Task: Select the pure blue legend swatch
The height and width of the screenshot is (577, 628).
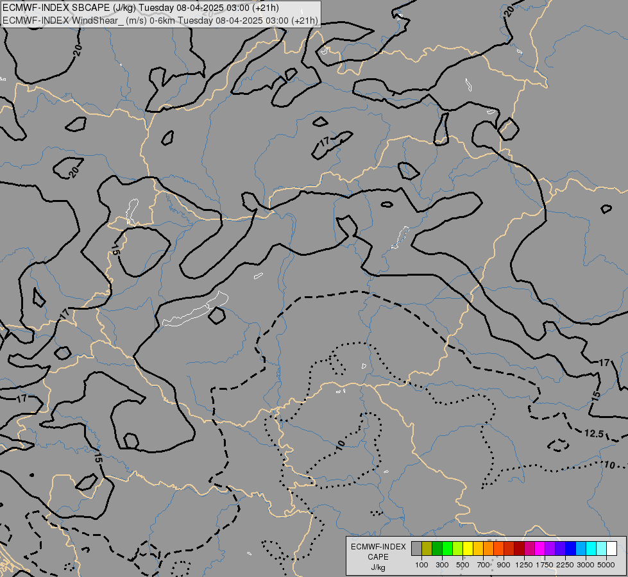Action: click(x=571, y=548)
